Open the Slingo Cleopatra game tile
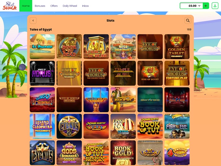 [42, 100]
